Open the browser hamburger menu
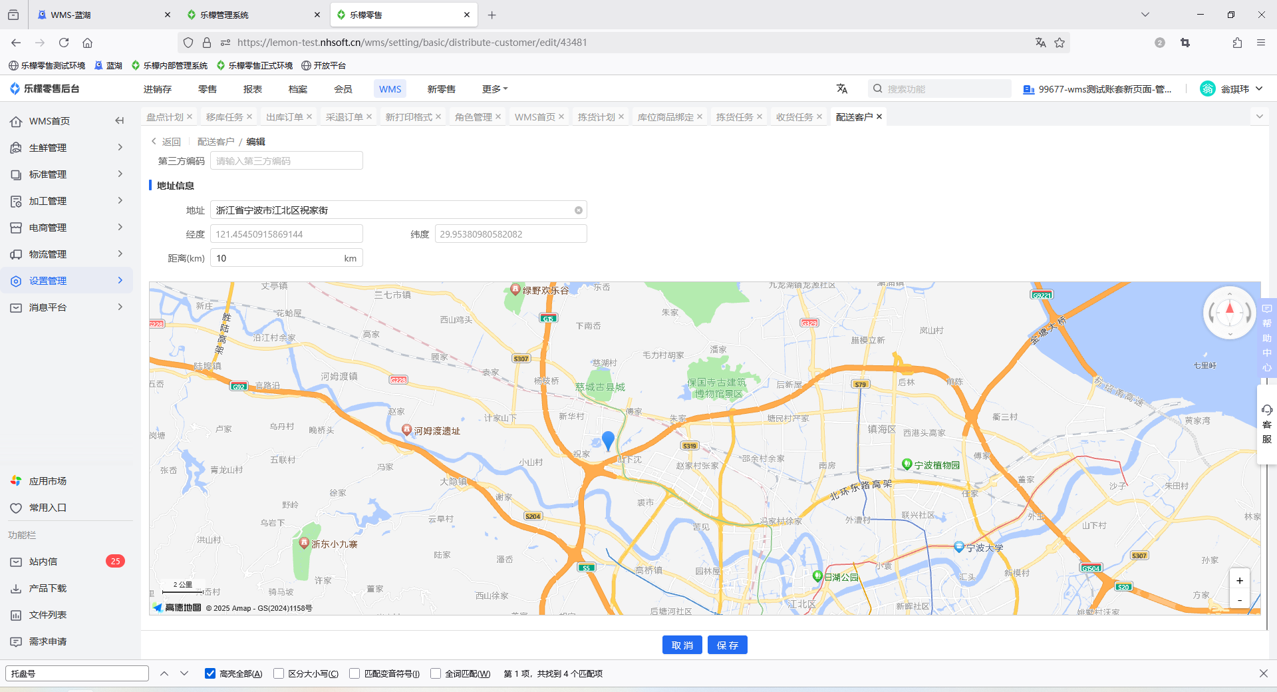 pos(1261,43)
